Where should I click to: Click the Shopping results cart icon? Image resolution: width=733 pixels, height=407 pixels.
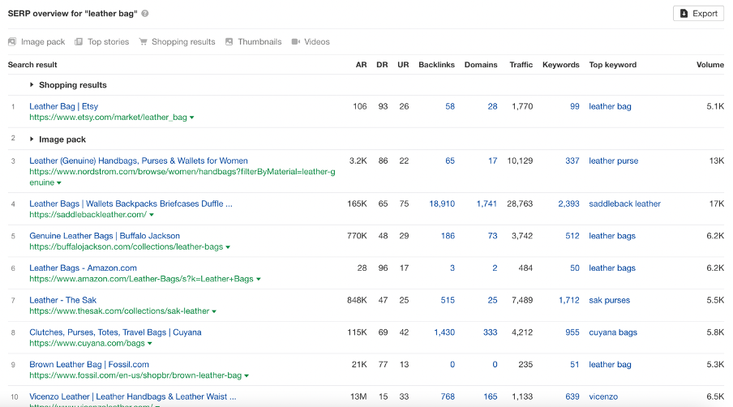pyautogui.click(x=143, y=41)
